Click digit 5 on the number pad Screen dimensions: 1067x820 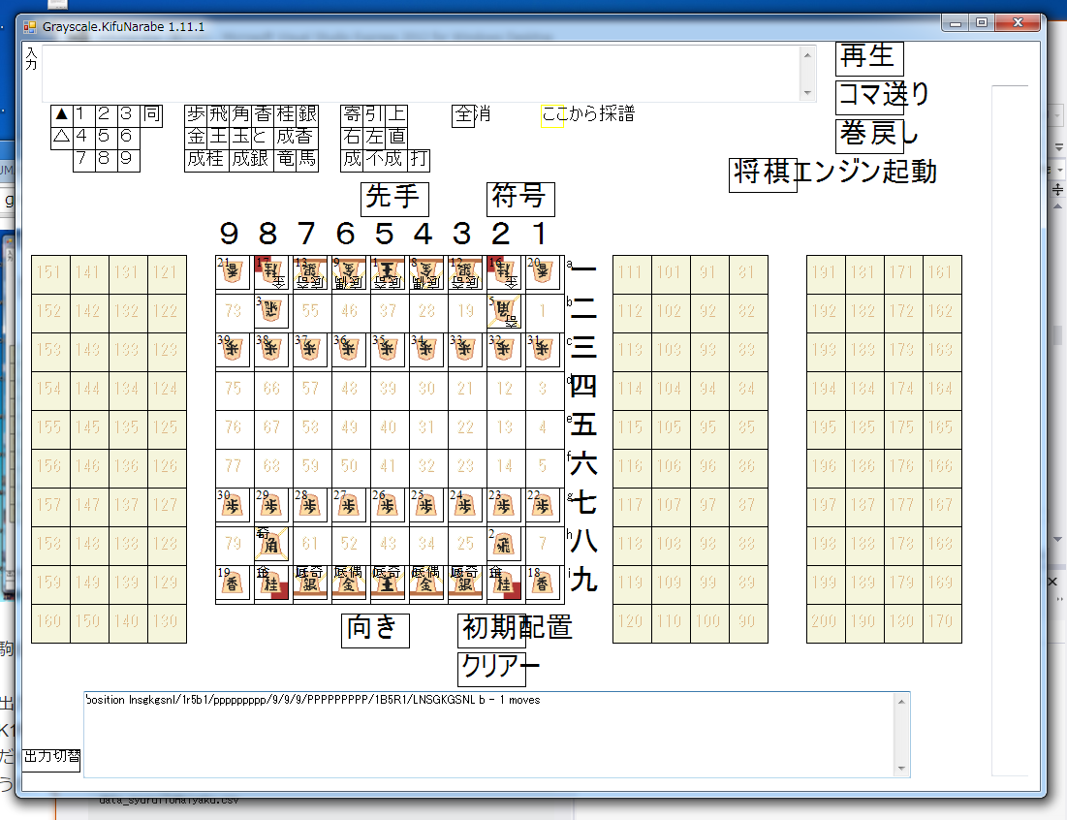coord(107,138)
